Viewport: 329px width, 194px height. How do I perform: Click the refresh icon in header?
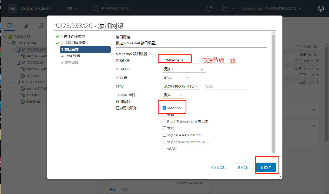click(209, 9)
